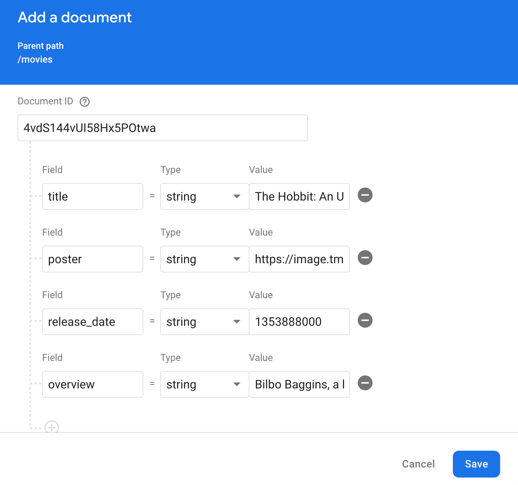
Task: Open type dropdown for overview field
Action: click(204, 384)
